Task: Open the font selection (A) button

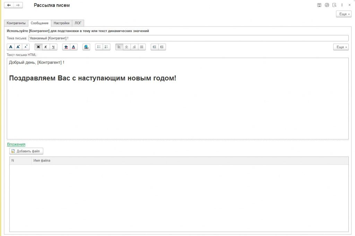Action: (x=11, y=47)
